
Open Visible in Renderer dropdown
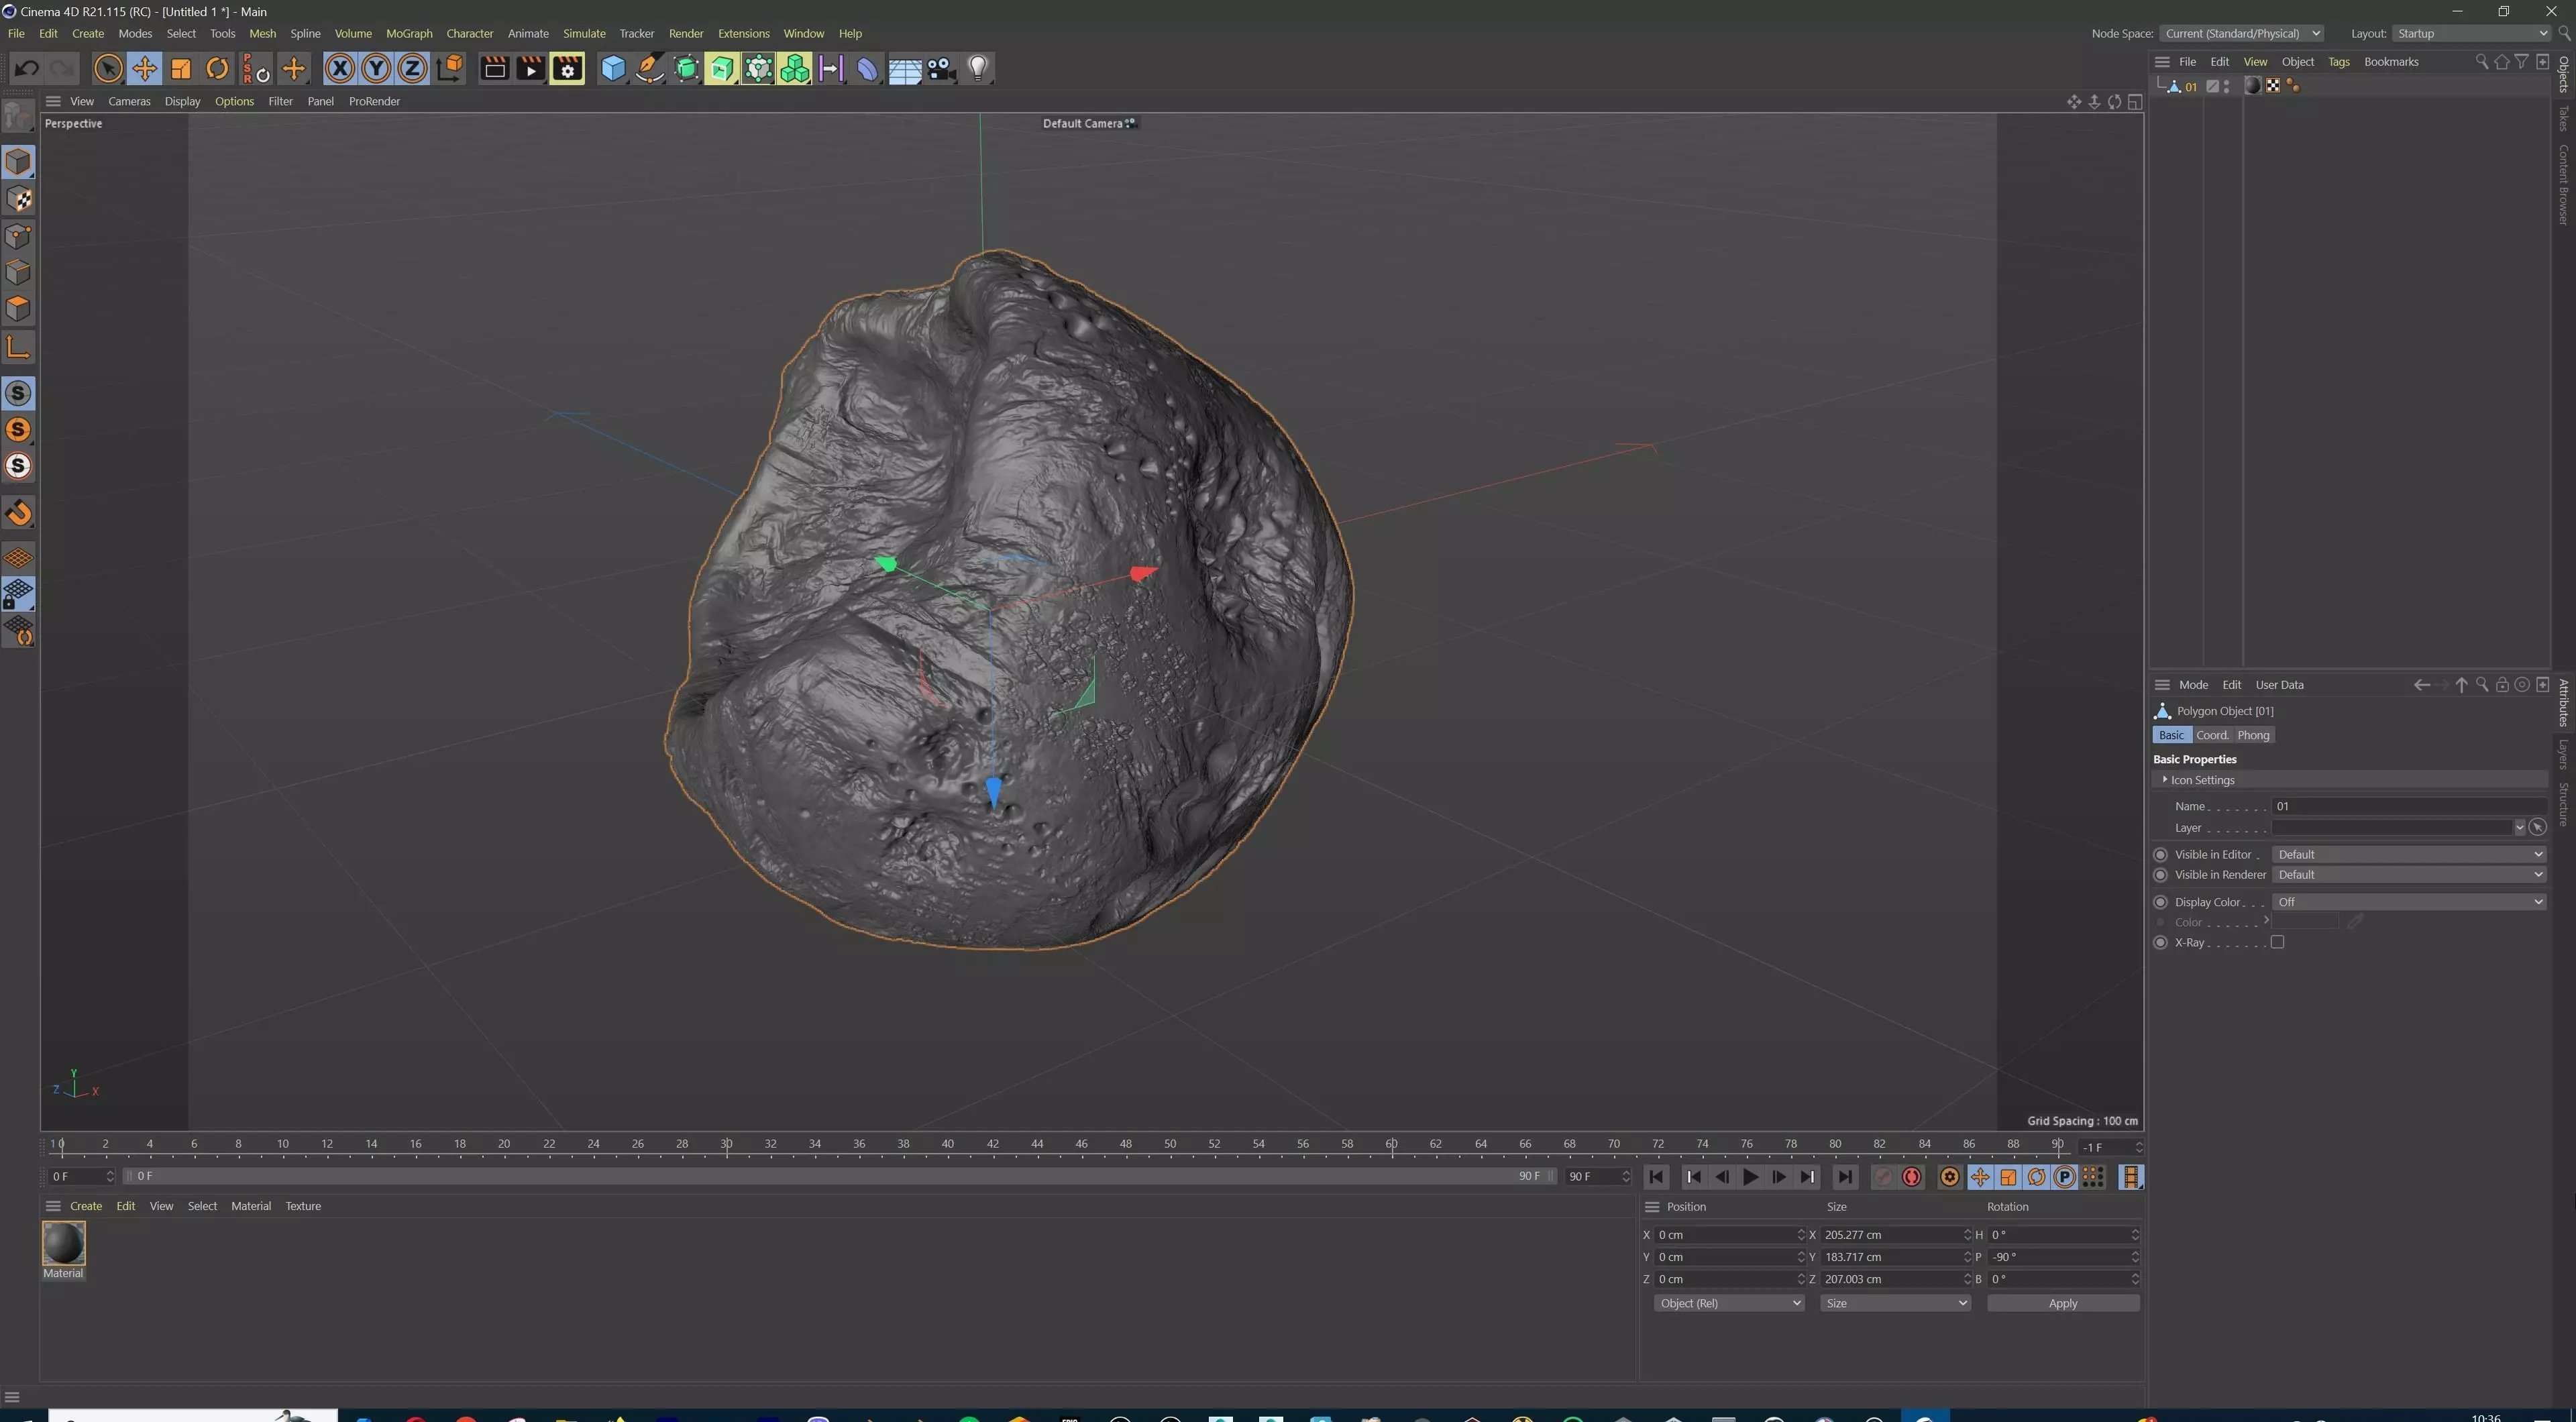pos(2408,875)
